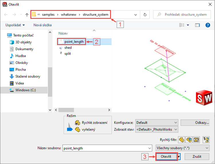The image size is (215, 164).
Task: Select Tento počítač in navigation pane
Action: pyautogui.click(x=20, y=35)
